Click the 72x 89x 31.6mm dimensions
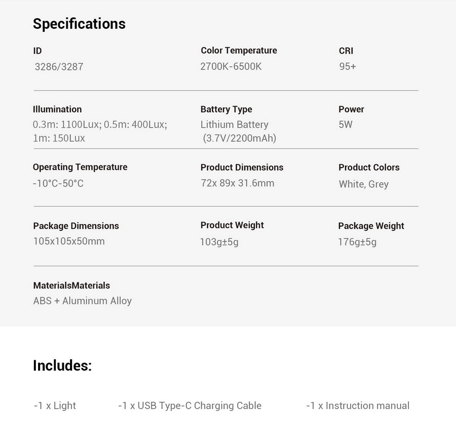 click(237, 183)
